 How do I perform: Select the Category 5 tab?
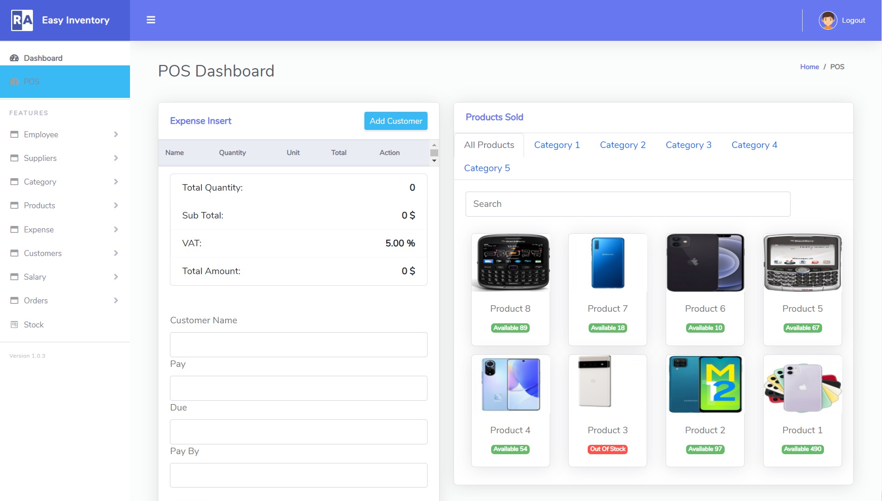486,168
